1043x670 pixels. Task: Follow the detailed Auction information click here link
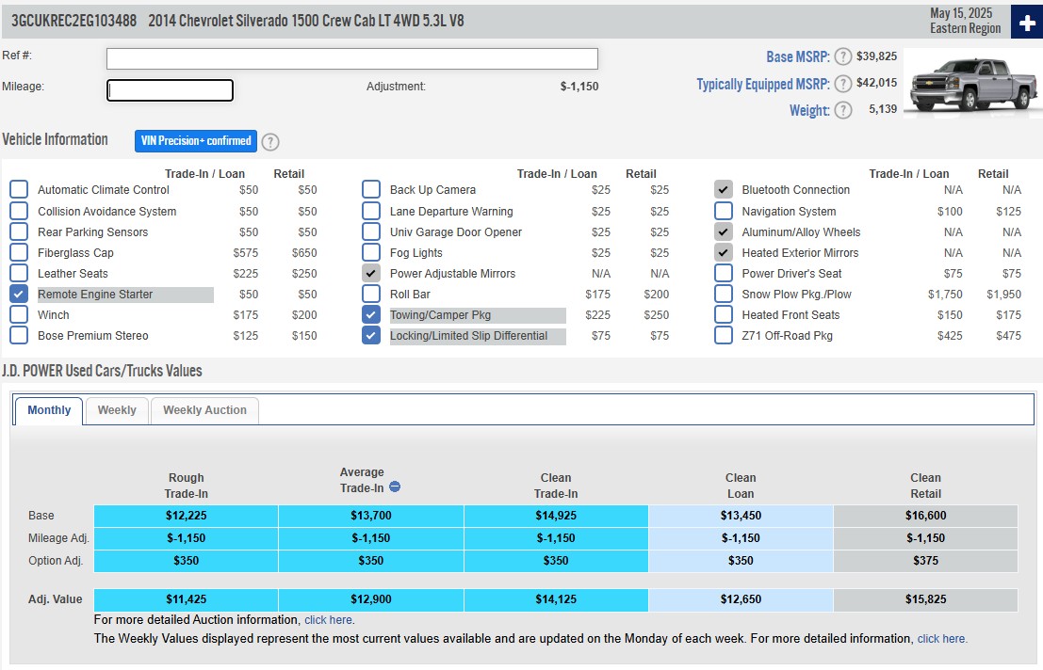click(329, 619)
